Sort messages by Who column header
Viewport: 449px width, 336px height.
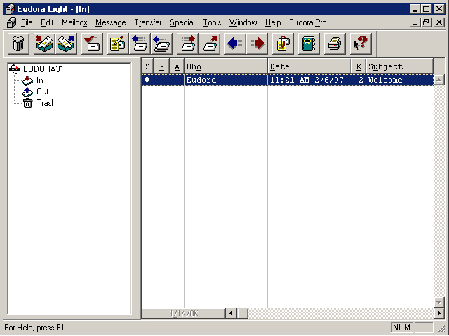click(226, 66)
